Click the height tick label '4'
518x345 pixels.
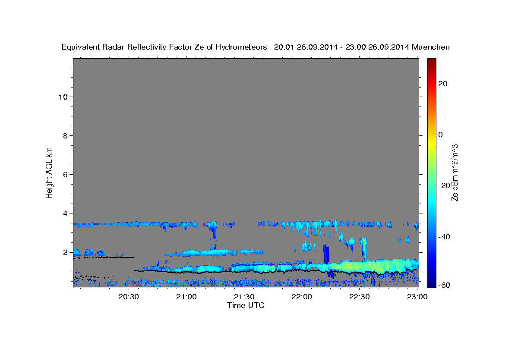(x=65, y=213)
